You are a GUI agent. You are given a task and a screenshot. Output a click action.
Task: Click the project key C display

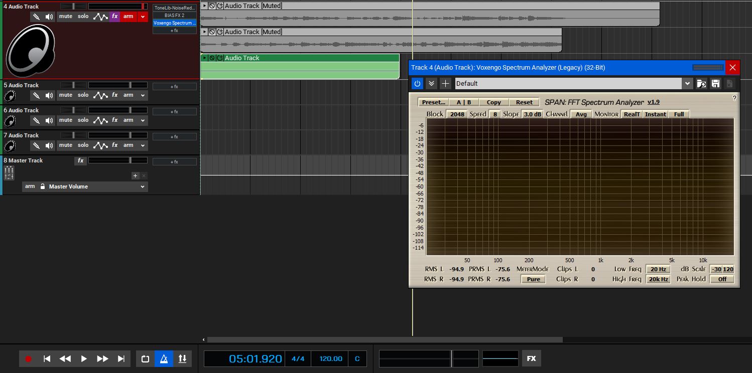(x=357, y=358)
